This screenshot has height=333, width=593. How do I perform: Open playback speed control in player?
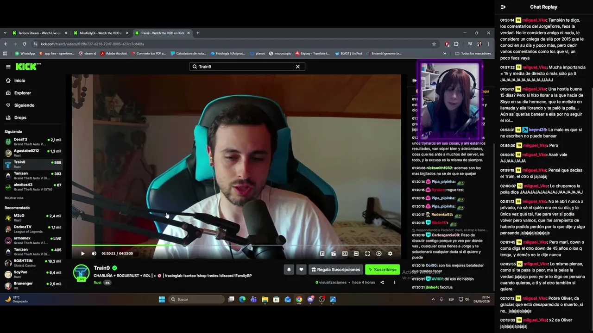pos(379,253)
